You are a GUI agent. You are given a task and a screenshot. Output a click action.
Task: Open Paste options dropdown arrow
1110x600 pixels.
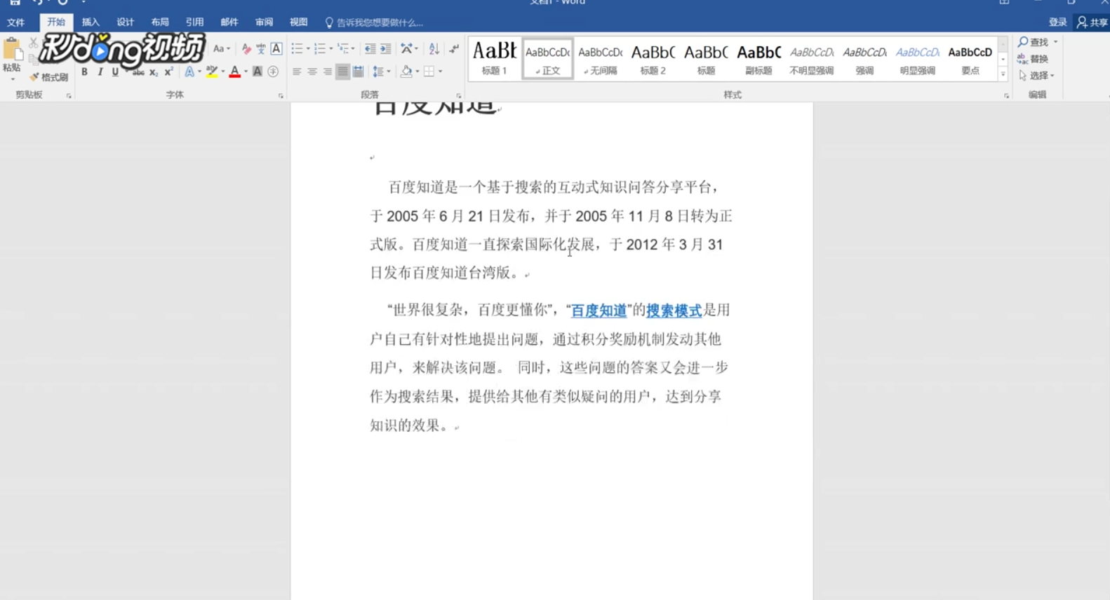[x=12, y=79]
